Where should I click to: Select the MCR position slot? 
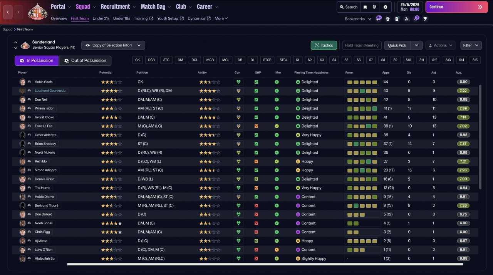pyautogui.click(x=210, y=60)
